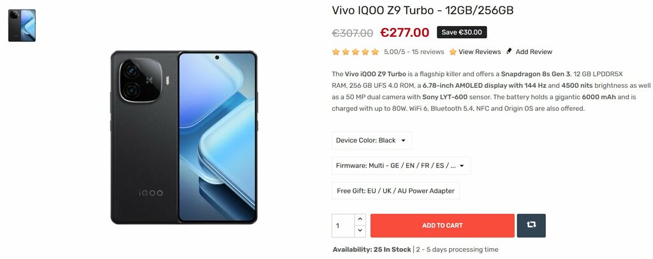Open the Device Color dropdown
The width and height of the screenshot is (653, 259).
tap(372, 141)
